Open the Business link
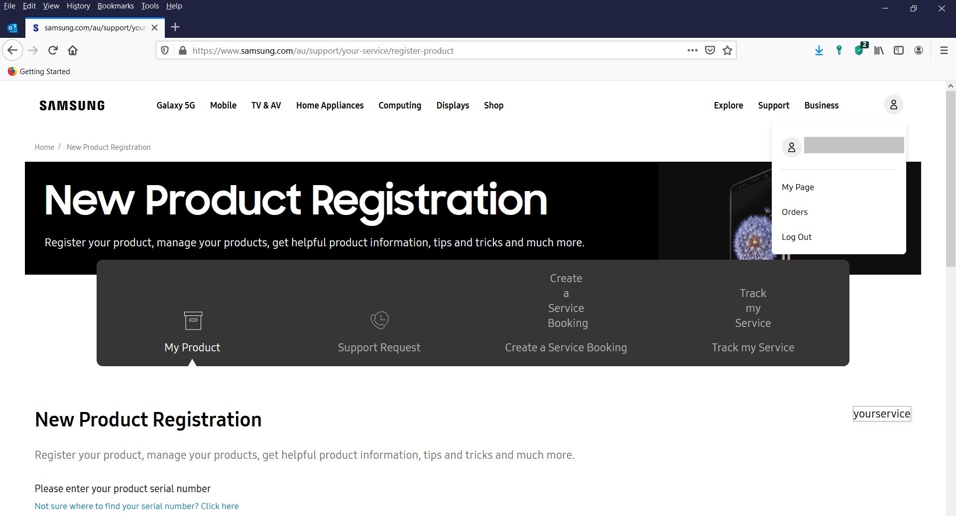 [822, 105]
